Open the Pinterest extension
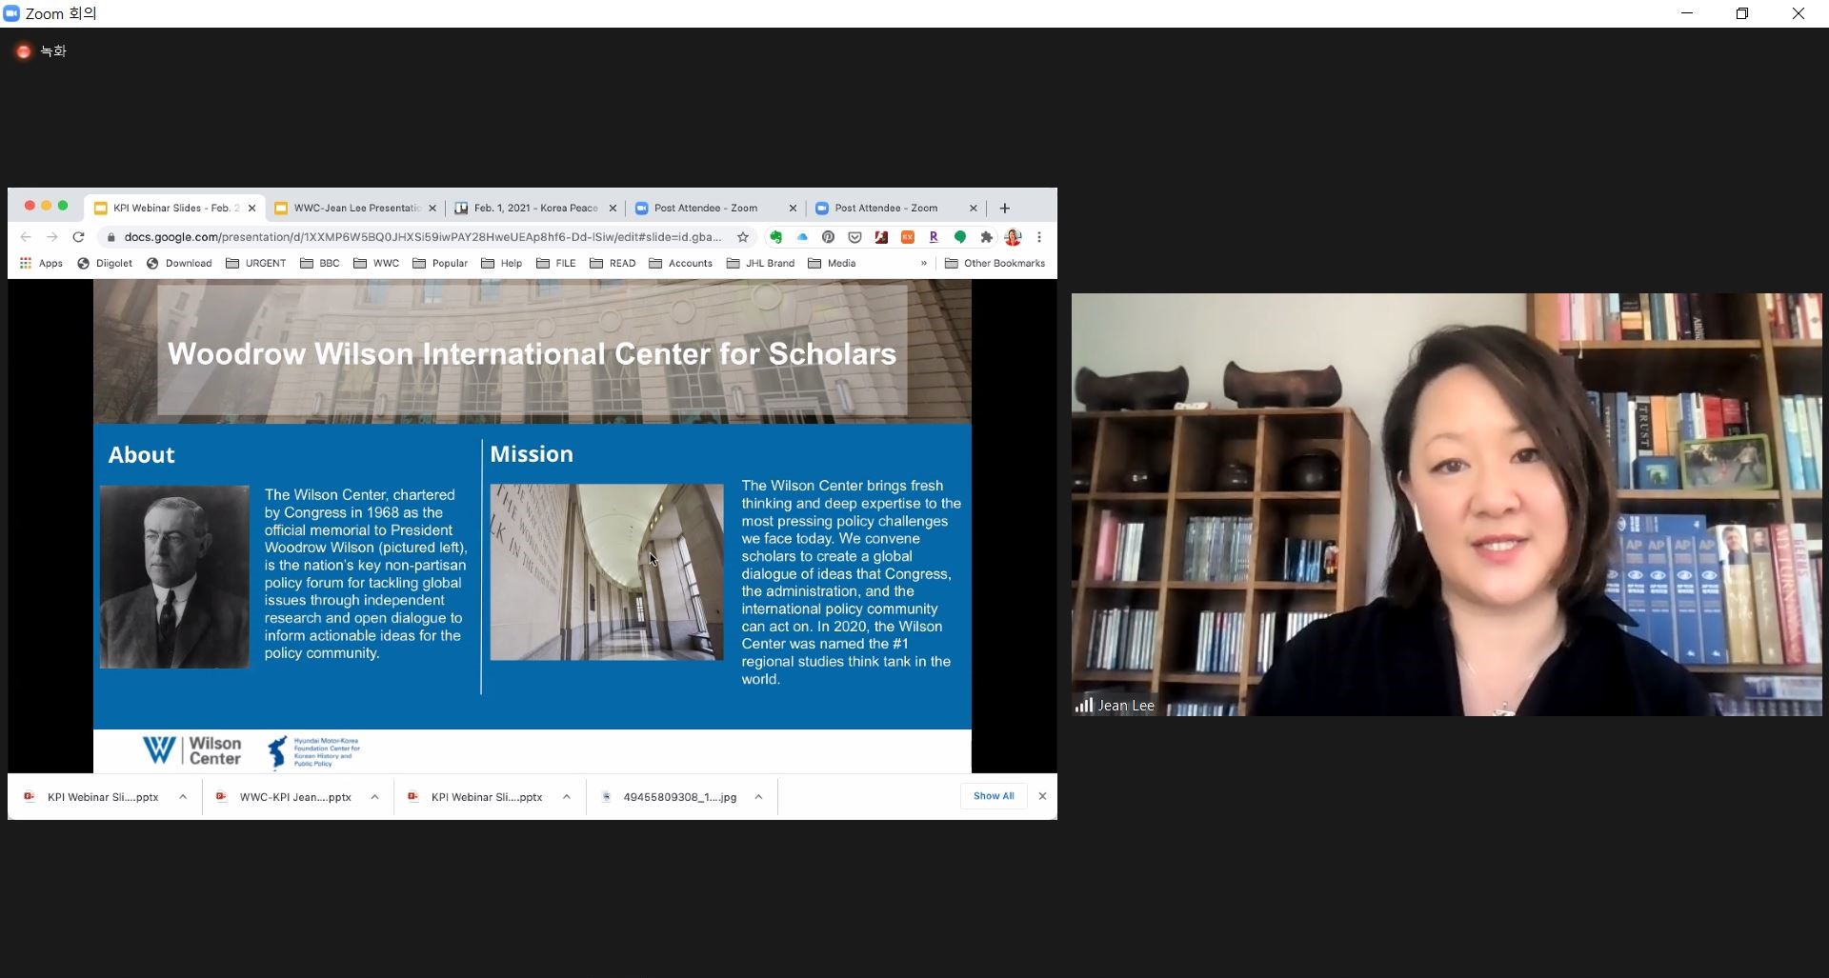Image resolution: width=1829 pixels, height=978 pixels. 828,237
